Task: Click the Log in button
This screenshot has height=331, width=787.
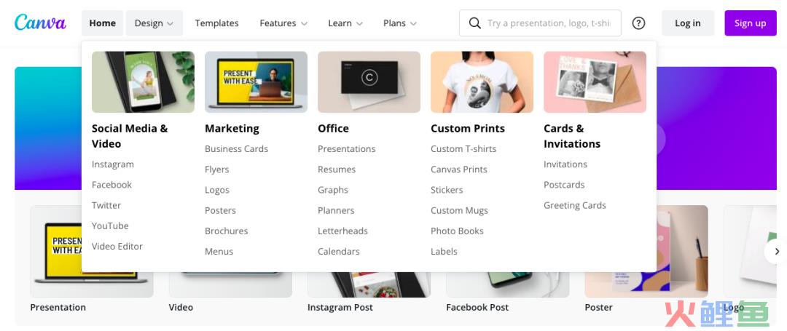Action: coord(688,23)
